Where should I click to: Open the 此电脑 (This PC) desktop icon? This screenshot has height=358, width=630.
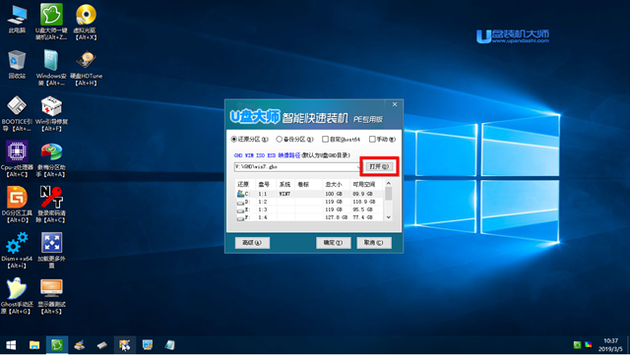(x=17, y=20)
